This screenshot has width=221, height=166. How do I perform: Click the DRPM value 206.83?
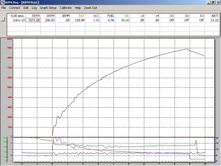point(48,20)
